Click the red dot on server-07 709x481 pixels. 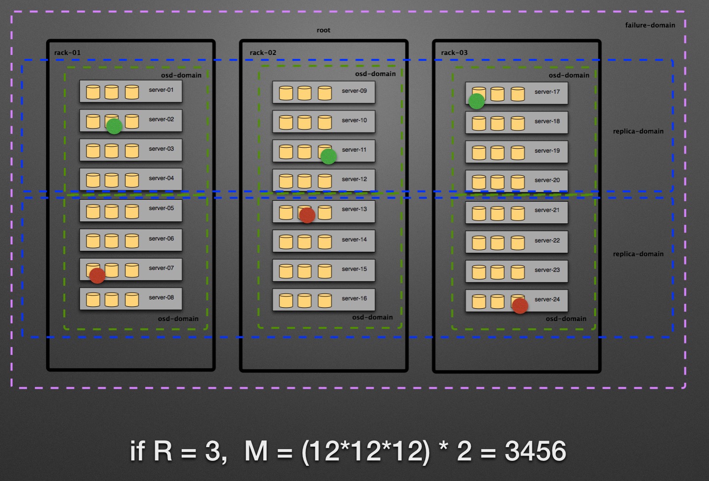pyautogui.click(x=97, y=275)
